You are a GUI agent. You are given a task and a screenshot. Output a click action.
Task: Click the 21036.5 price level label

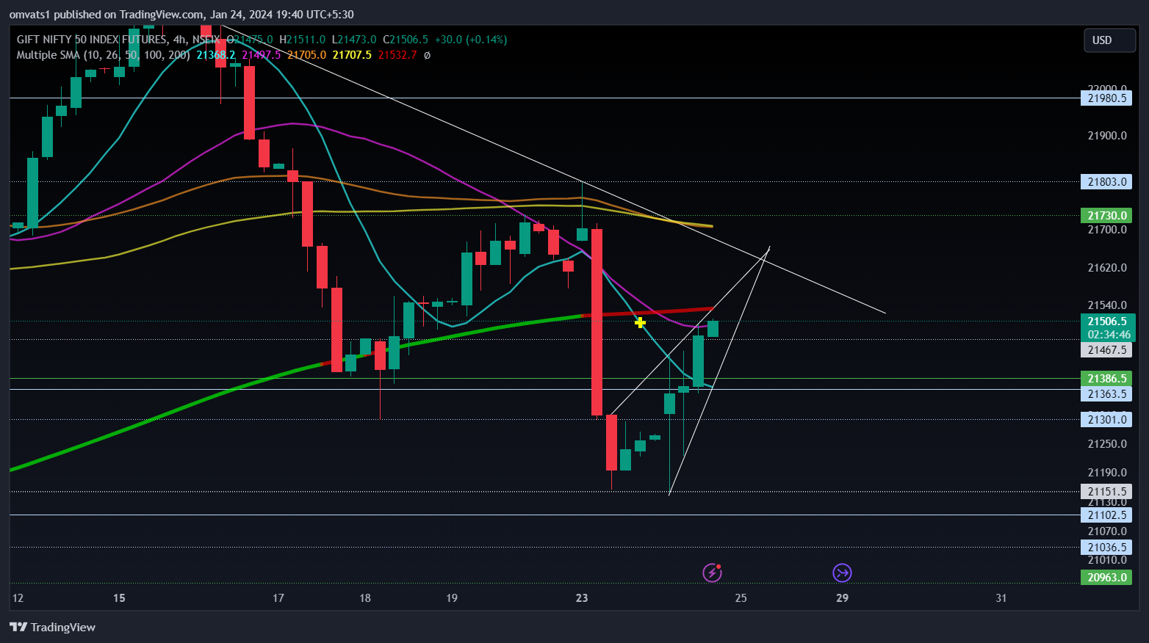tap(1106, 548)
